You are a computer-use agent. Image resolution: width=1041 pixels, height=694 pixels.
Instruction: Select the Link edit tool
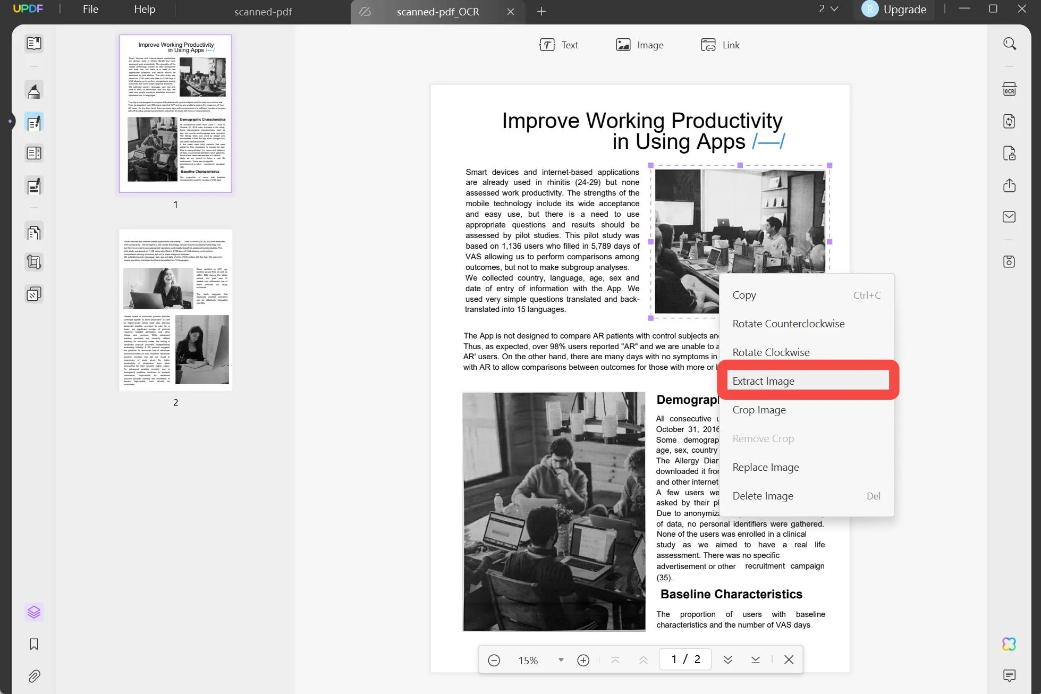(720, 45)
